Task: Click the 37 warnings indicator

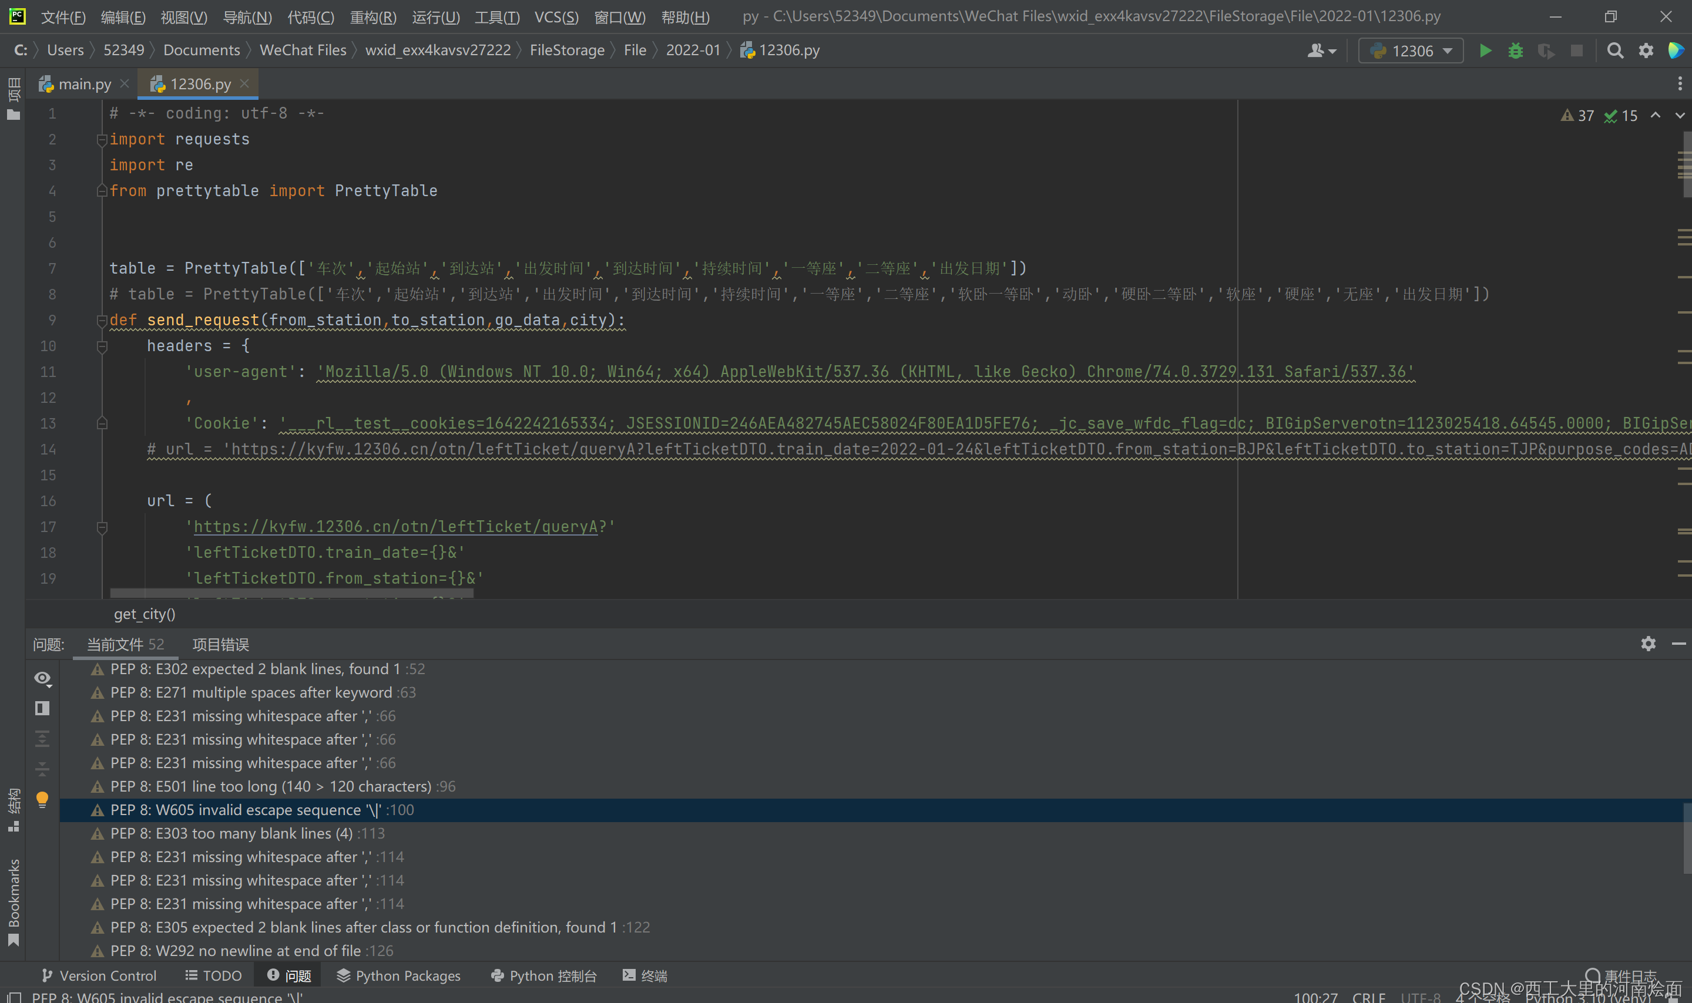Action: click(x=1576, y=116)
